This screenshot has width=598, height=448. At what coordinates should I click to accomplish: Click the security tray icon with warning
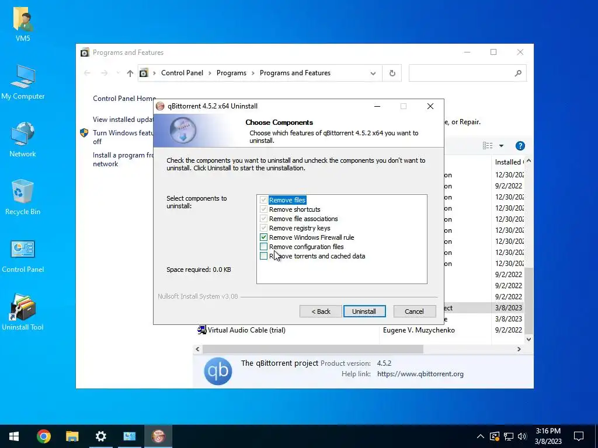click(495, 436)
